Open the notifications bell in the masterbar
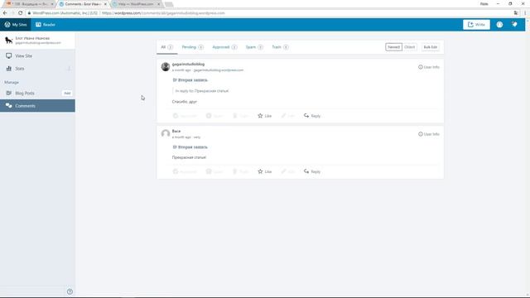530x298 pixels. [514, 25]
